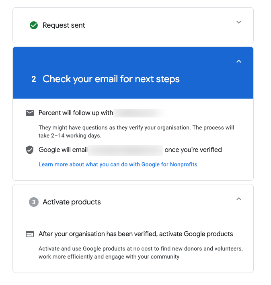The width and height of the screenshot is (271, 285).
Task: Open Learn more about Google for Nonprofits link
Action: pos(118,164)
